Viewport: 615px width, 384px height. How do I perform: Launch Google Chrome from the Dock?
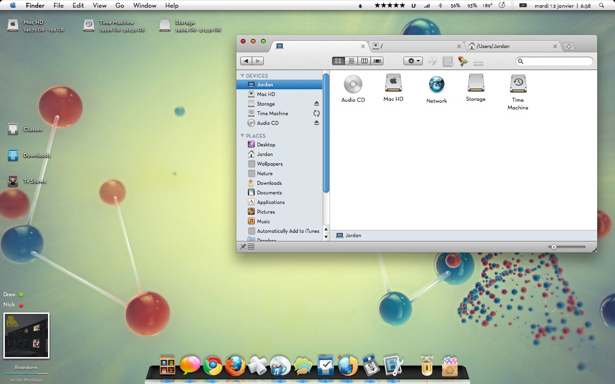pyautogui.click(x=213, y=366)
